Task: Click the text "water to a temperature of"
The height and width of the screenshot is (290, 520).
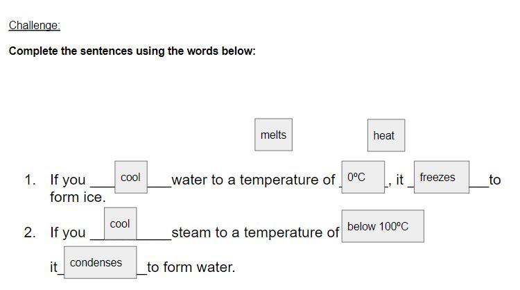Action: pos(253,180)
